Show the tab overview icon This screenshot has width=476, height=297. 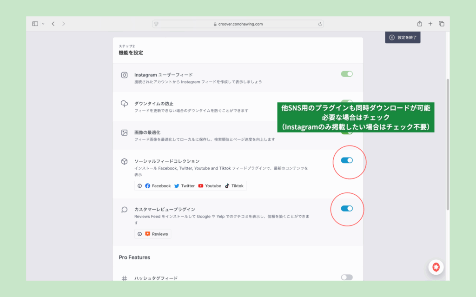(x=442, y=24)
